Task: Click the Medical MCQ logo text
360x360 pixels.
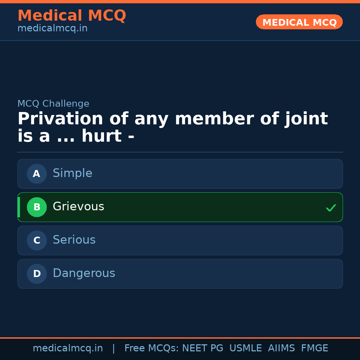Action: (x=72, y=16)
